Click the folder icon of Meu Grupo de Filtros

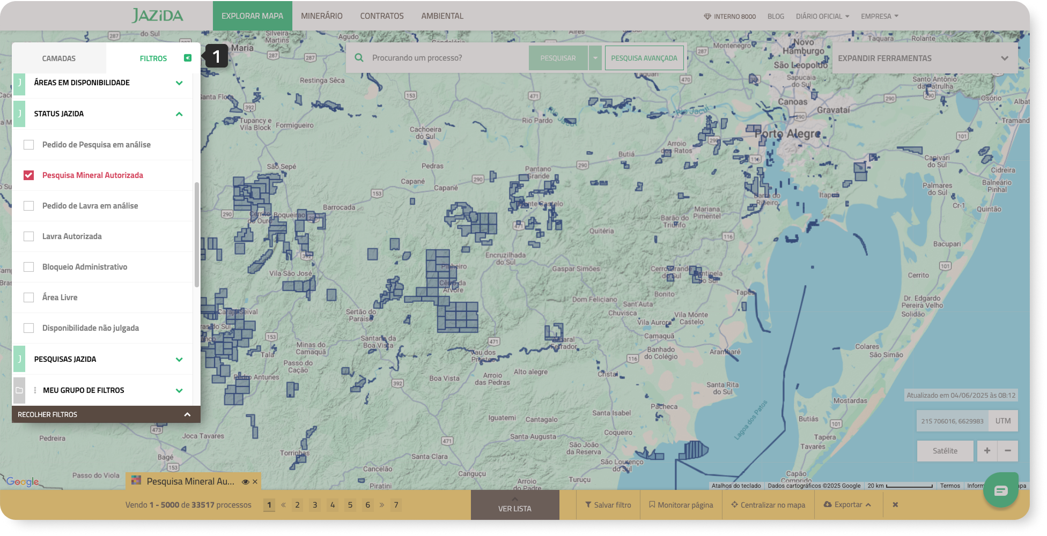(x=19, y=390)
